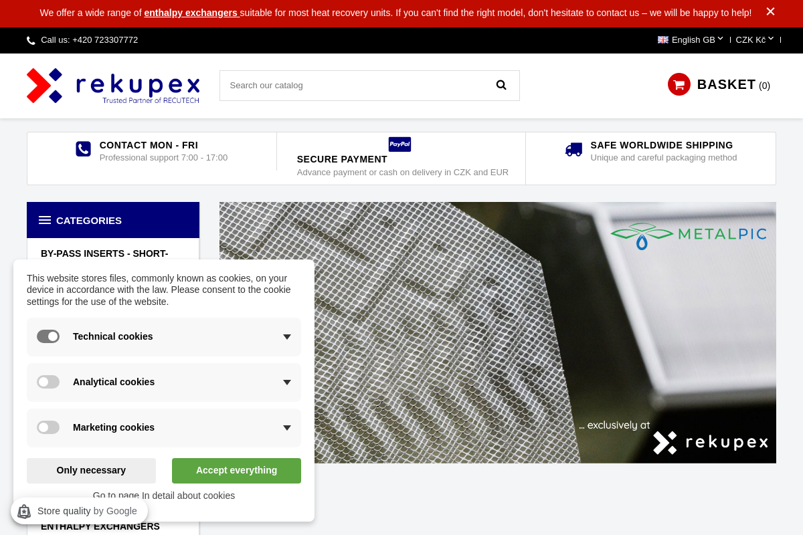
Task: Enable Marketing cookies
Action: click(48, 427)
